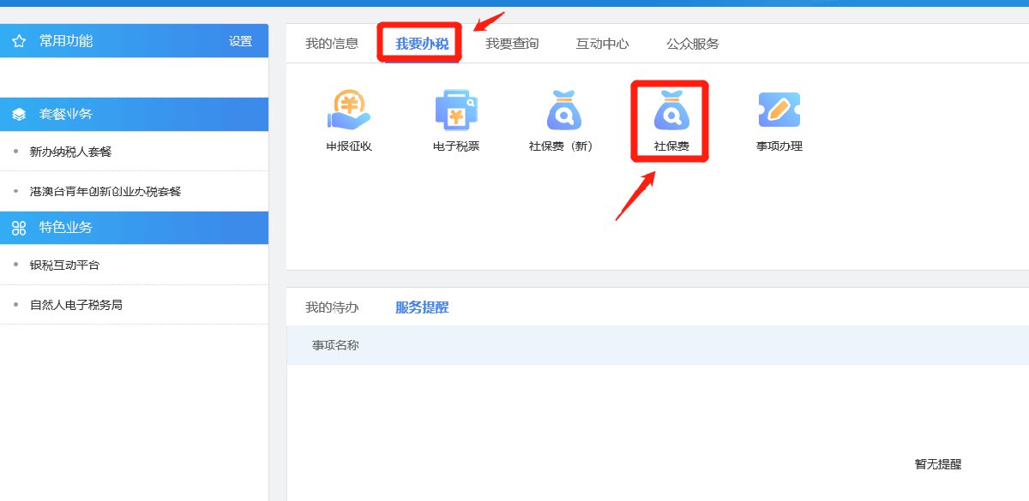This screenshot has height=501, width=1029.
Task: Click the 特色业务 section header
Action: coord(134,228)
